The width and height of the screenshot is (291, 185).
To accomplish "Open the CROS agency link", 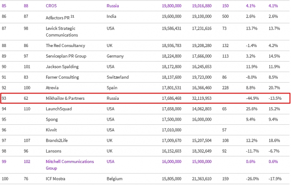I will point(52,6).
